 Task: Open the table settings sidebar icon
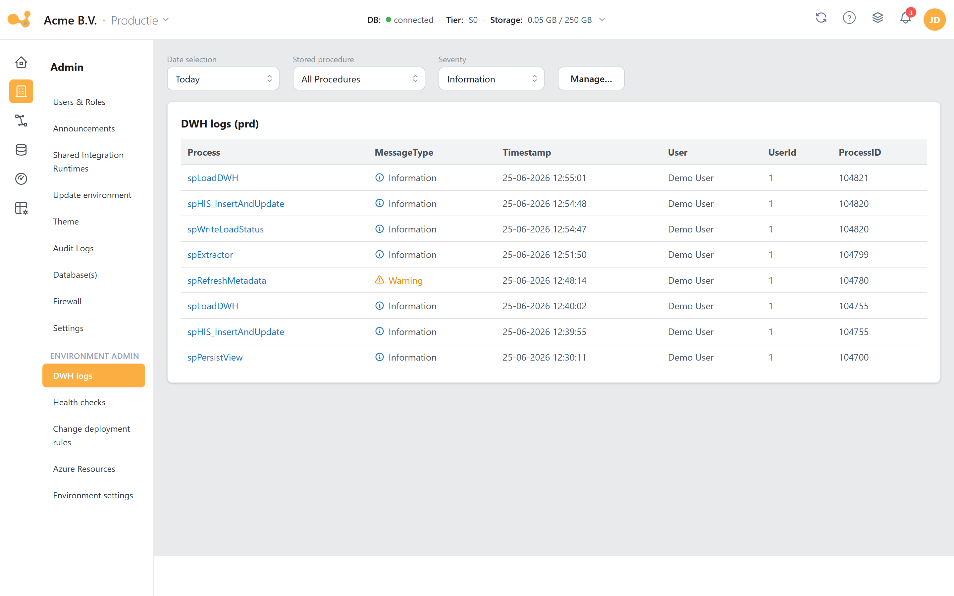coord(21,208)
